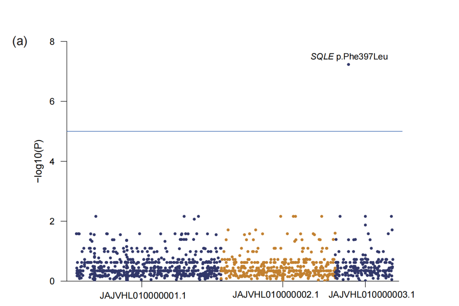Select the significant data point below the SQLE label
This screenshot has width=459, height=306.
tap(348, 64)
